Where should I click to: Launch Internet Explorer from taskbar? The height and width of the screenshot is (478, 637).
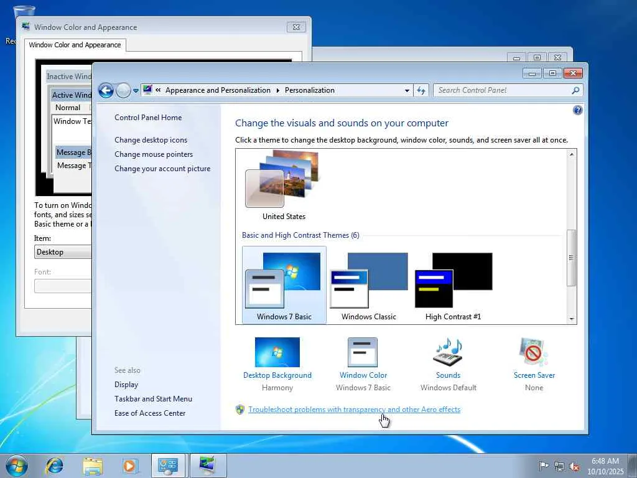pos(54,466)
